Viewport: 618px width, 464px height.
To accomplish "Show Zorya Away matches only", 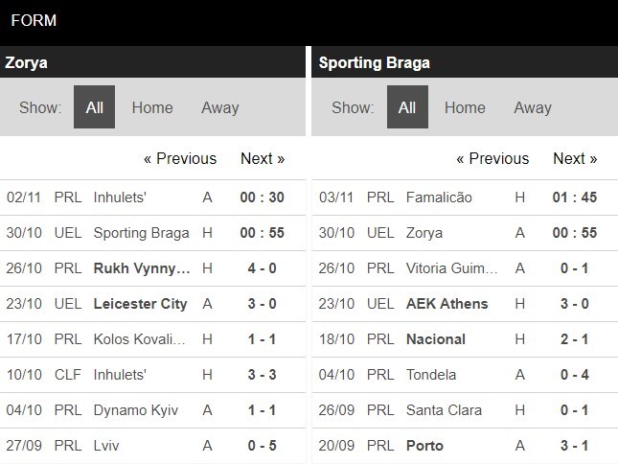I will (220, 107).
